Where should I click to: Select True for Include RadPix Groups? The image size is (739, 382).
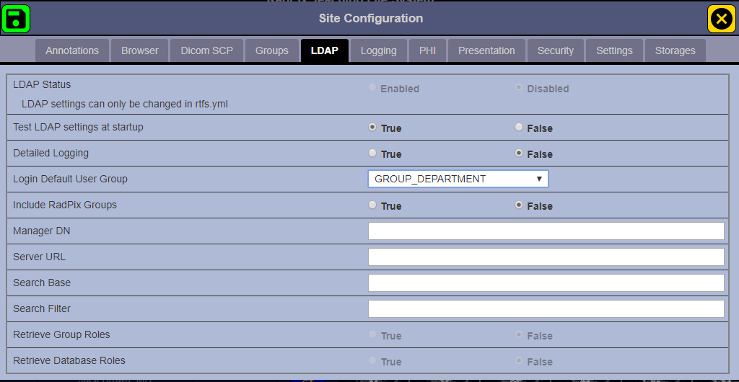click(x=372, y=205)
